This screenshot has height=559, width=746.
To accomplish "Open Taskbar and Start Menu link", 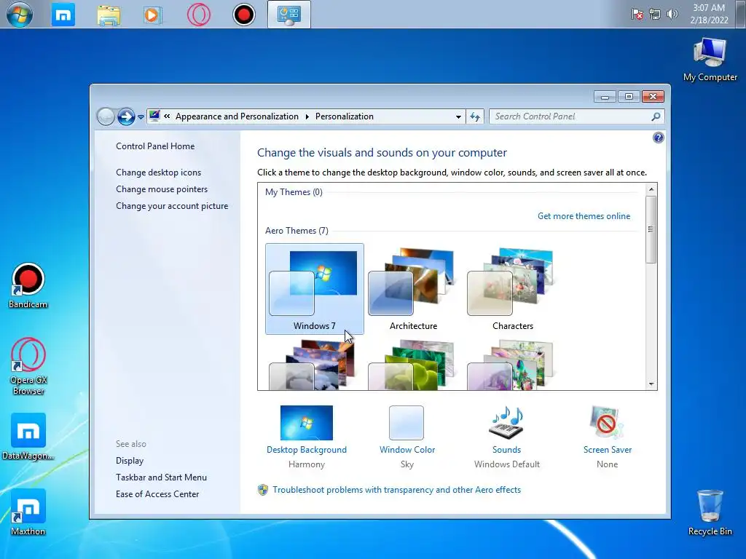I will point(161,477).
